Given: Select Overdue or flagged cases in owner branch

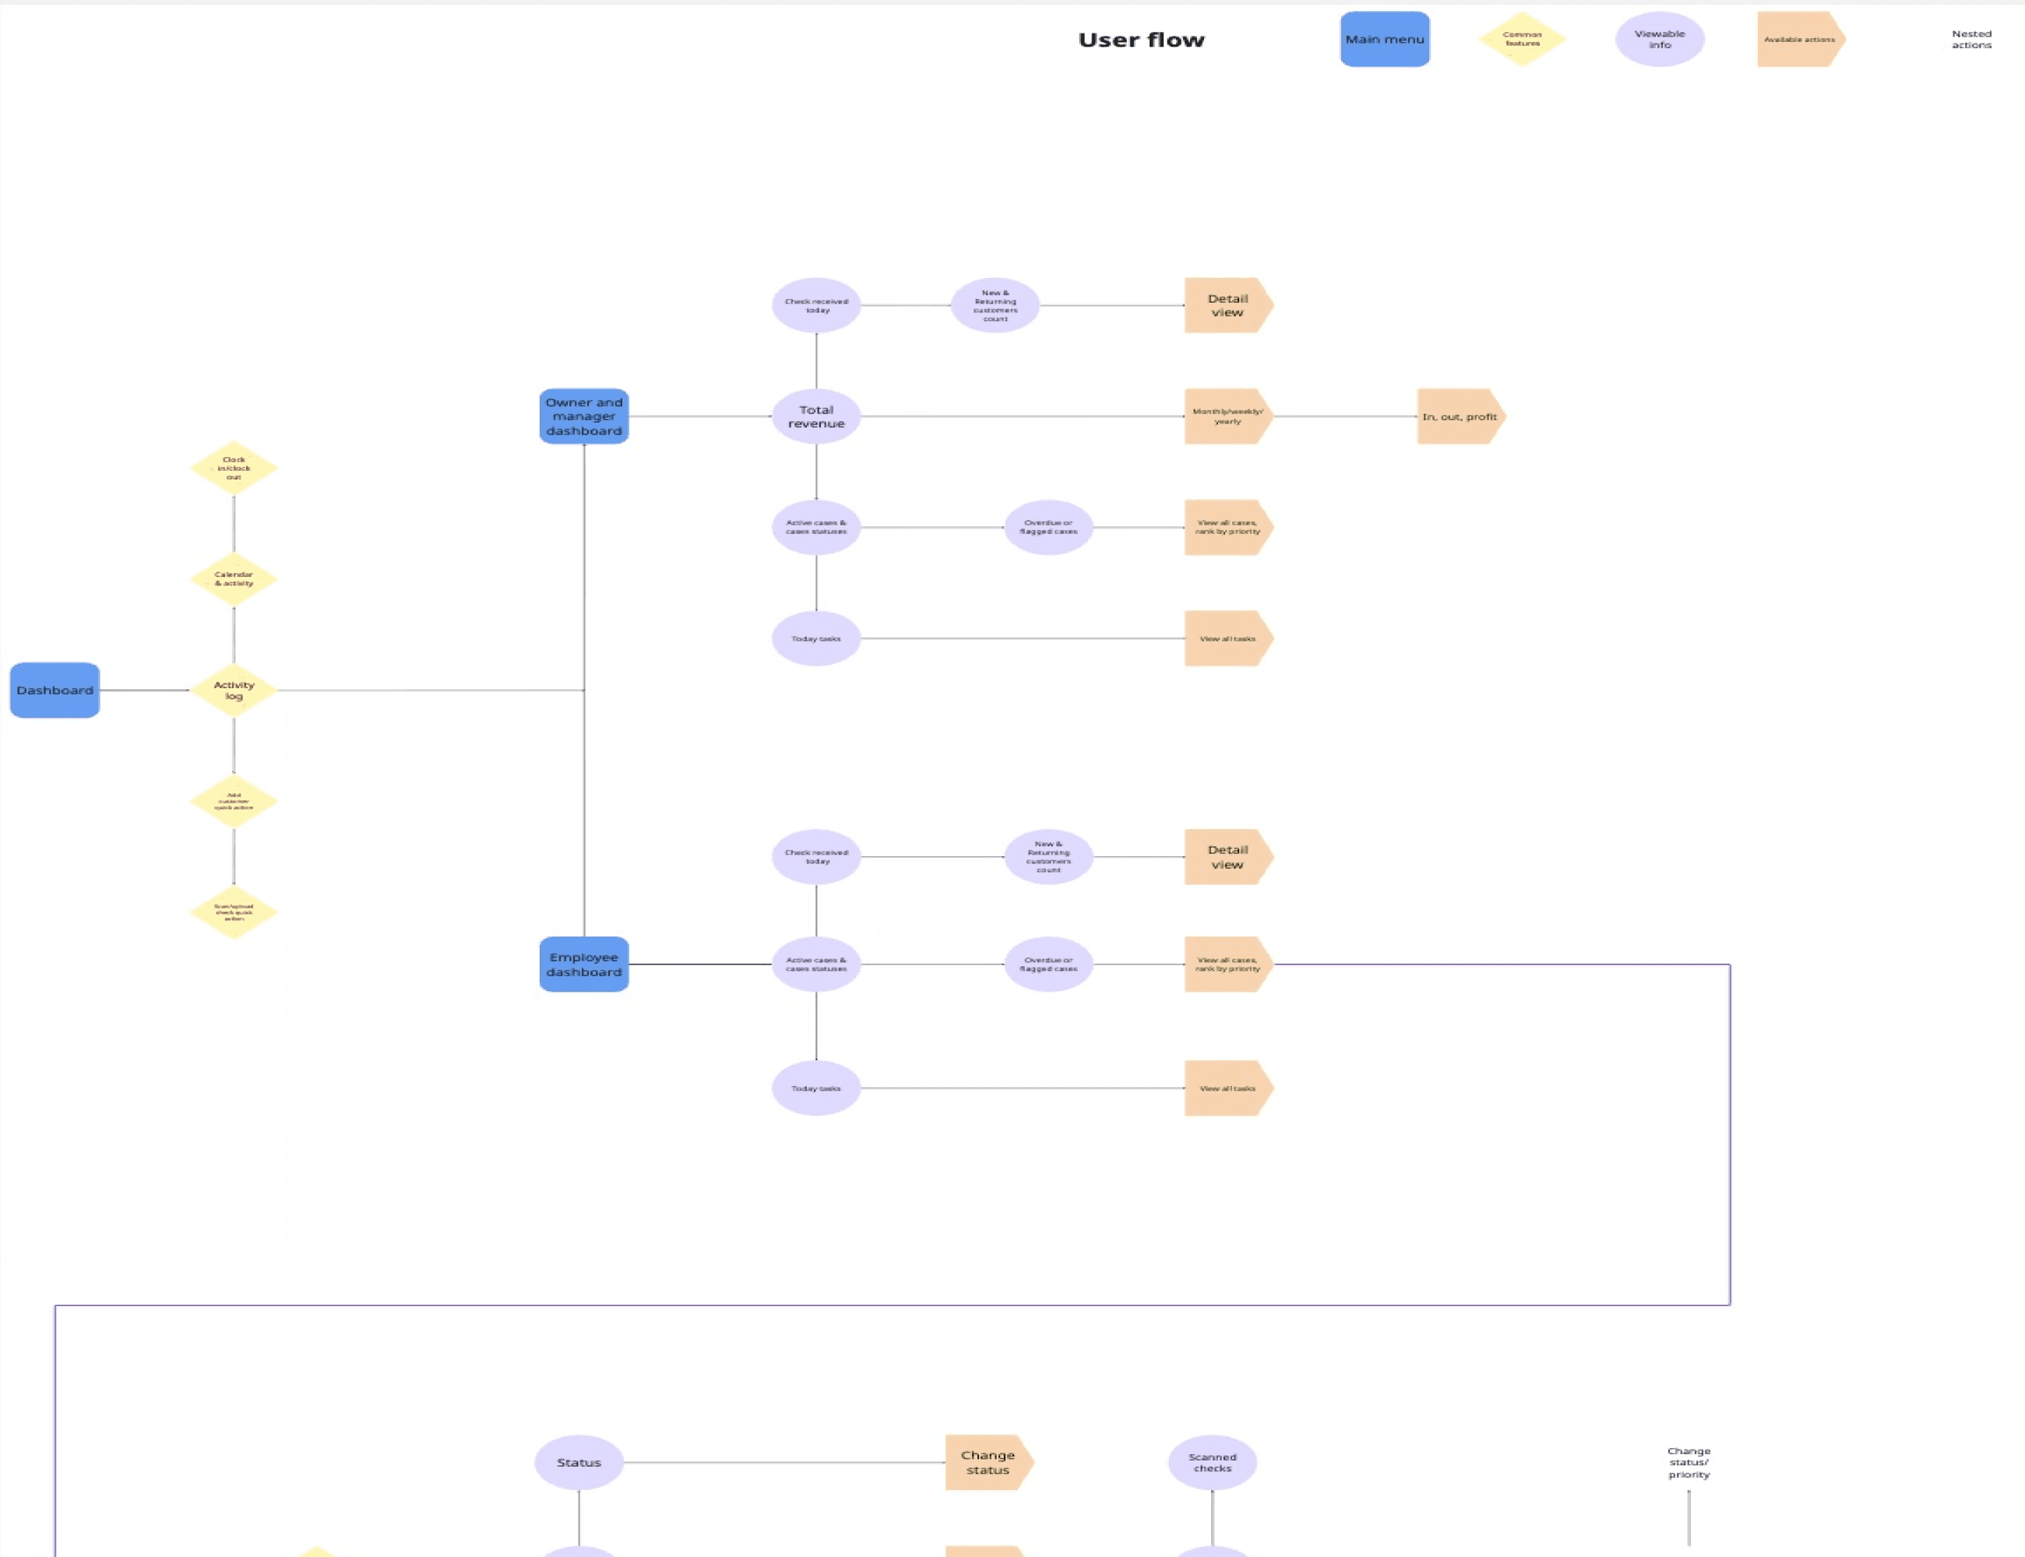Looking at the screenshot, I should [1048, 527].
